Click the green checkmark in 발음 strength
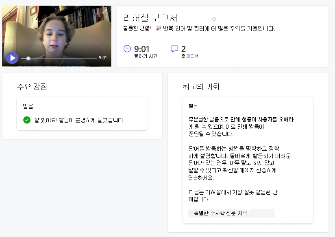Image resolution: width=335 pixels, height=237 pixels. pos(27,120)
